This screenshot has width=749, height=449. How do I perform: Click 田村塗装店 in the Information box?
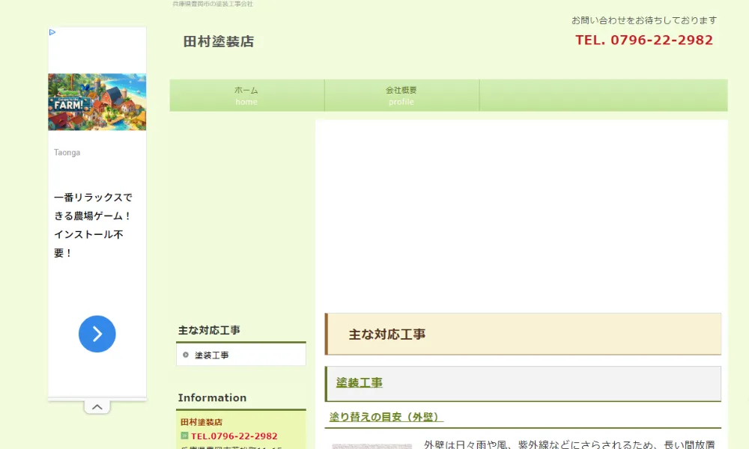pyautogui.click(x=201, y=422)
